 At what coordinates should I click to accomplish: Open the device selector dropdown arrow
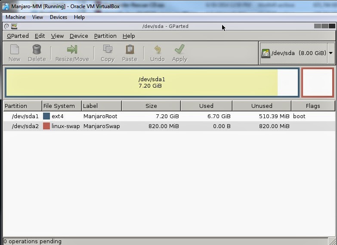point(331,53)
